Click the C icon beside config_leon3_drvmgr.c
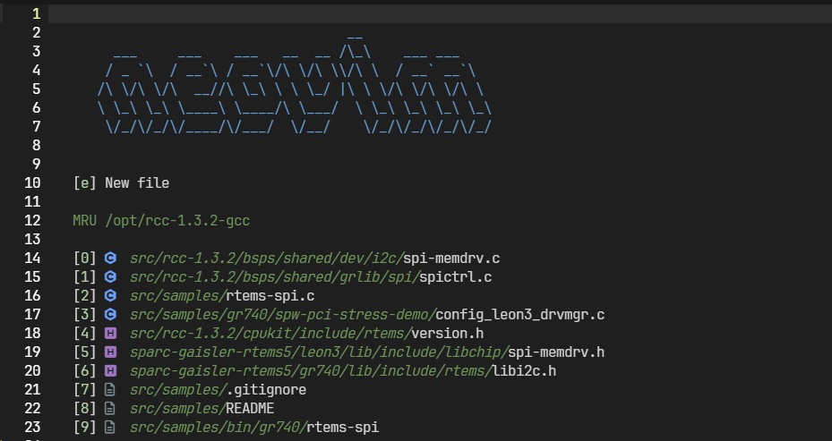Image resolution: width=832 pixels, height=441 pixels. coord(110,315)
